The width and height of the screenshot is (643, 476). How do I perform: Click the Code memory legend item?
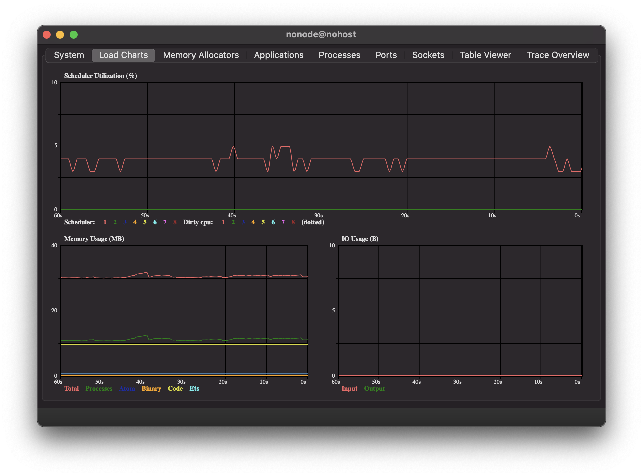point(175,388)
